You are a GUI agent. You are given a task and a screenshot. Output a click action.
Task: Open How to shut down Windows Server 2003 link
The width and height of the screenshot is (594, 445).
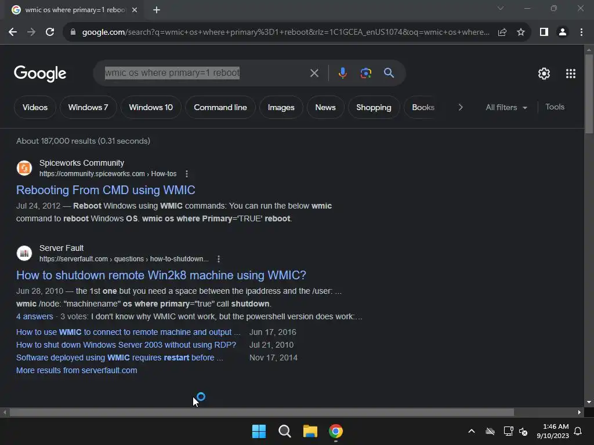[x=126, y=345]
